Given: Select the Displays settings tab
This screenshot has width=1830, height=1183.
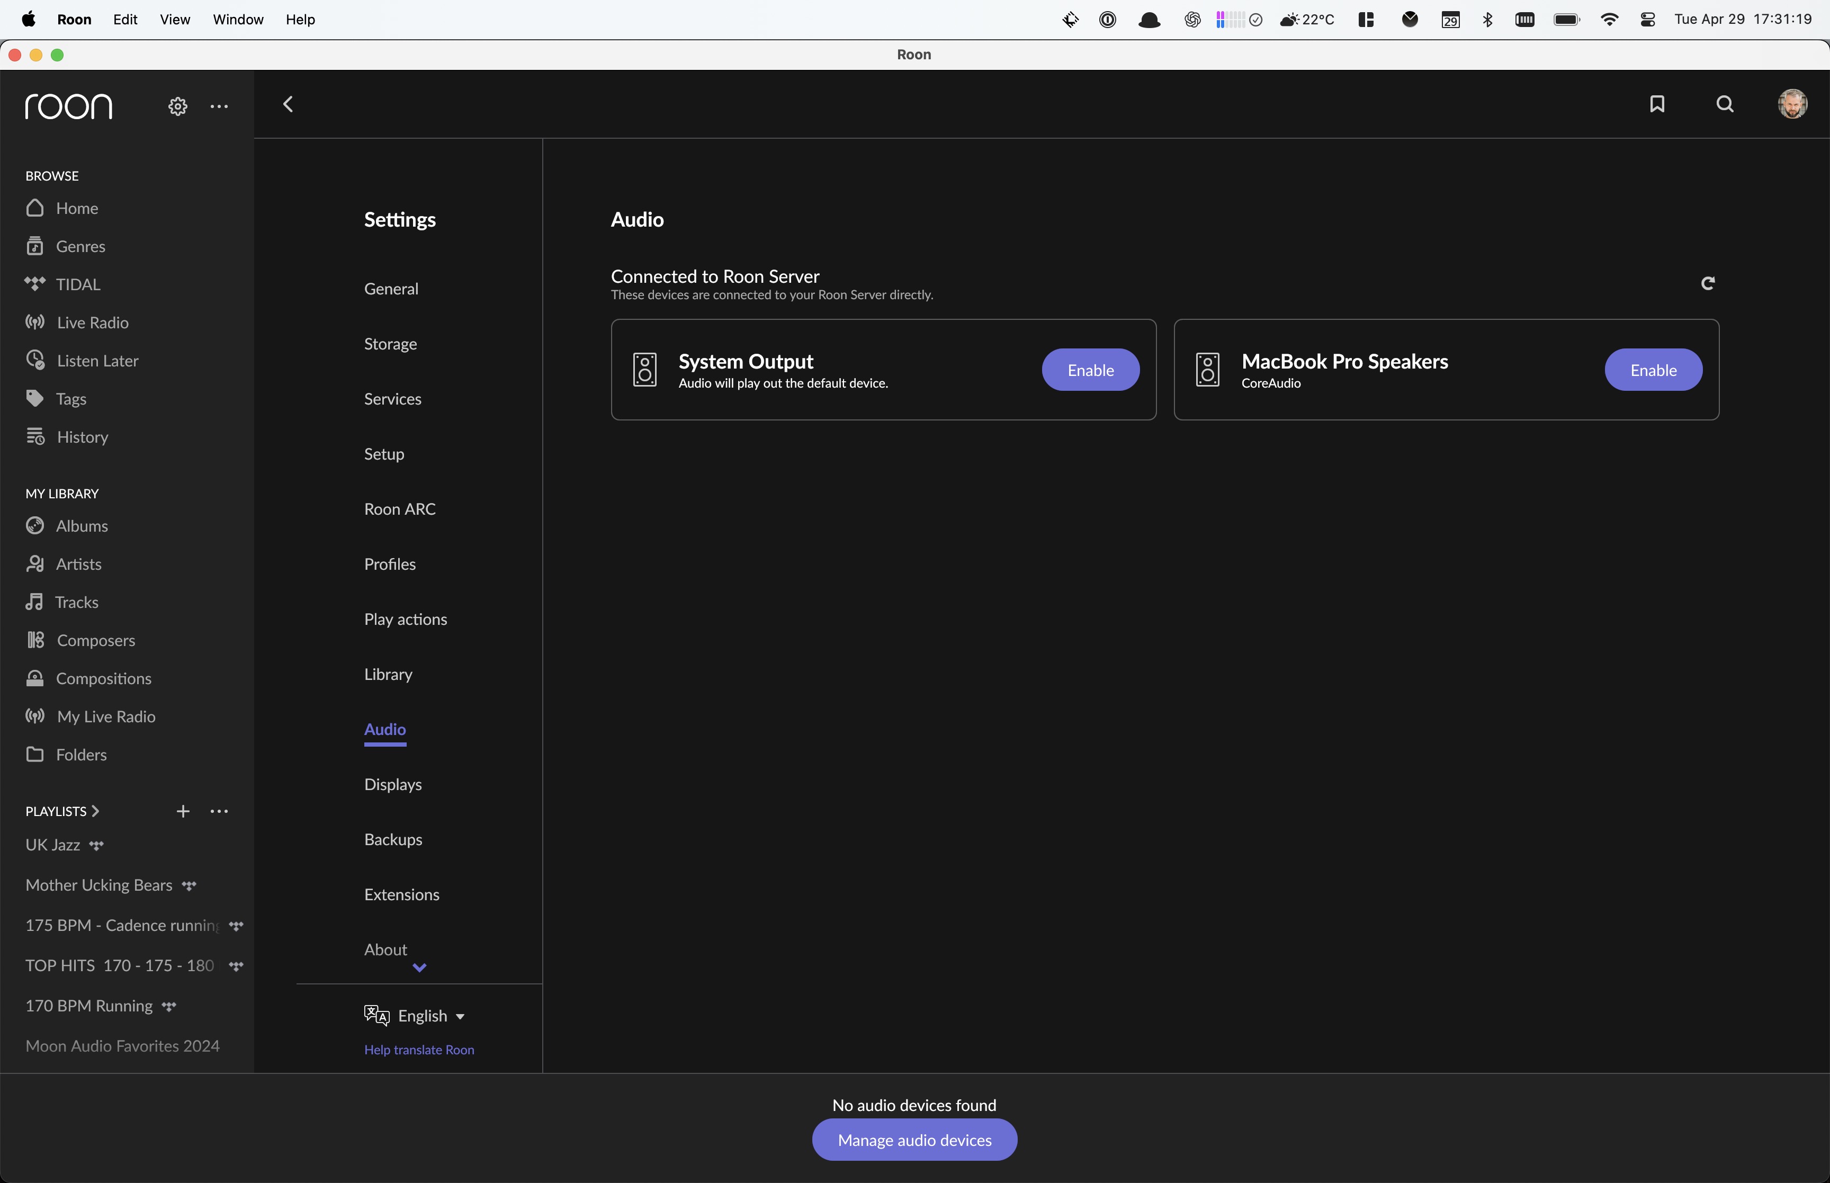Looking at the screenshot, I should point(392,784).
